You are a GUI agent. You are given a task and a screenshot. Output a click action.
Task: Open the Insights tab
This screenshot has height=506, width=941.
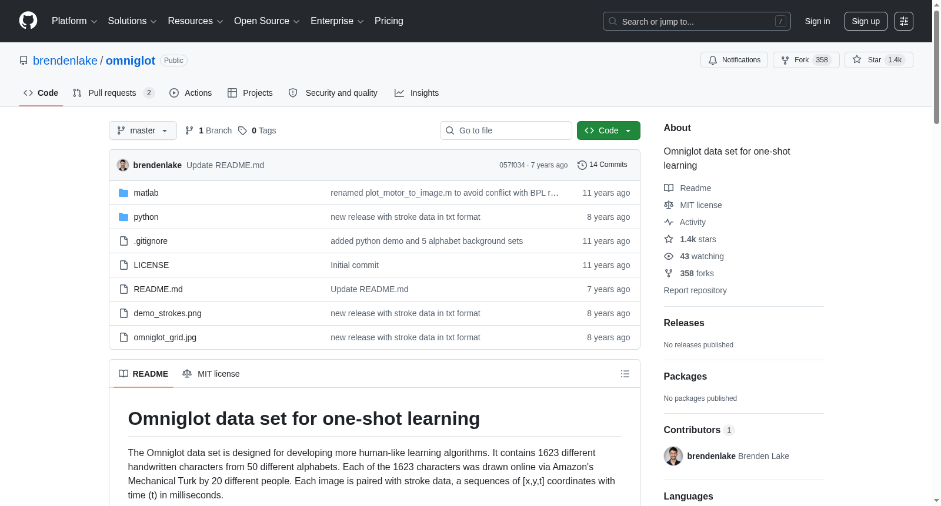pyautogui.click(x=416, y=93)
